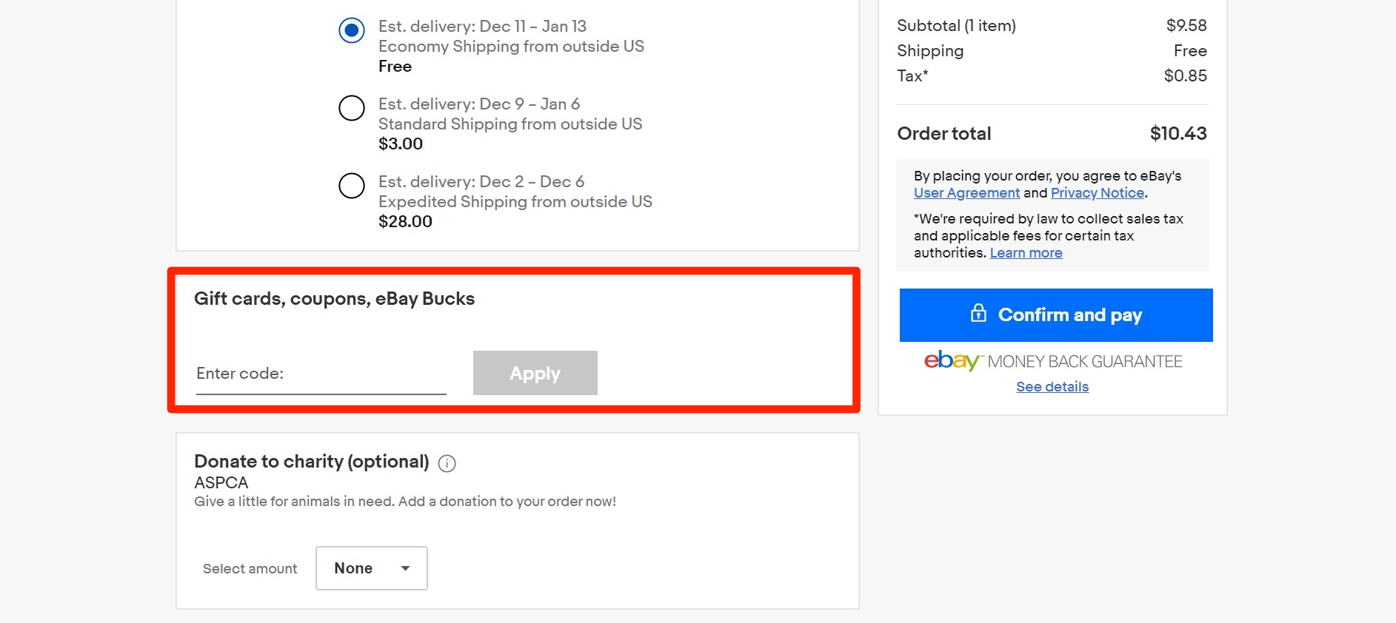
Task: Click Learn more about sales tax
Action: pyautogui.click(x=1026, y=253)
